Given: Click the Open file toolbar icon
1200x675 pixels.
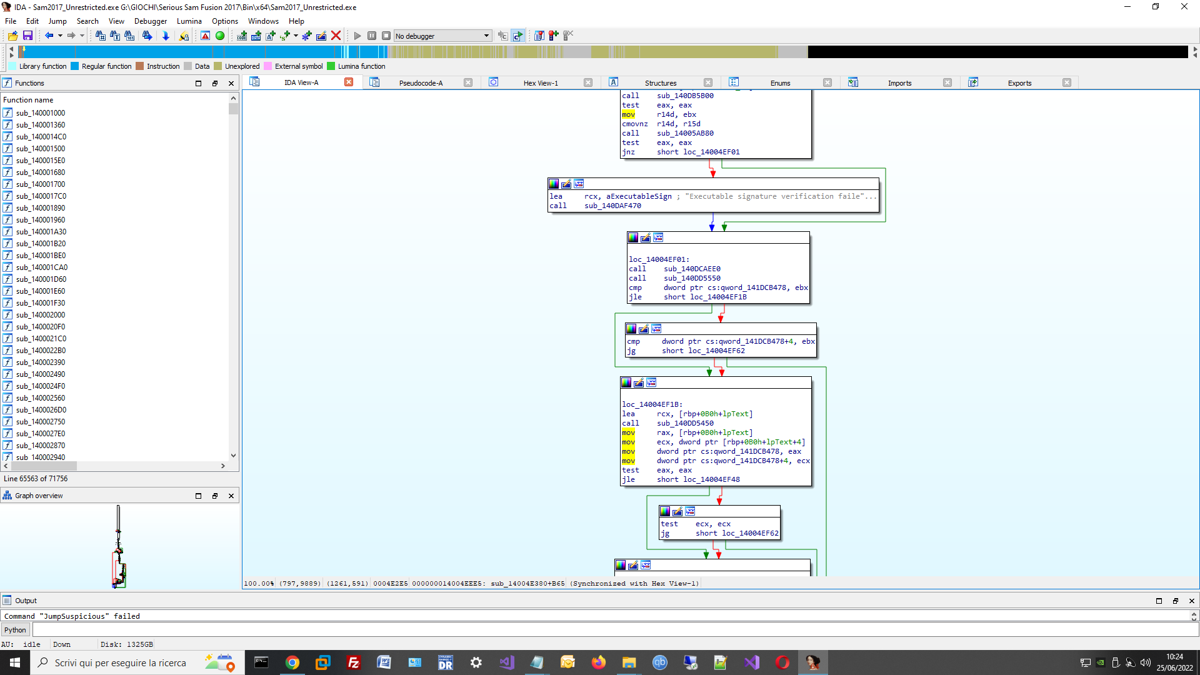Looking at the screenshot, I should tap(12, 36).
